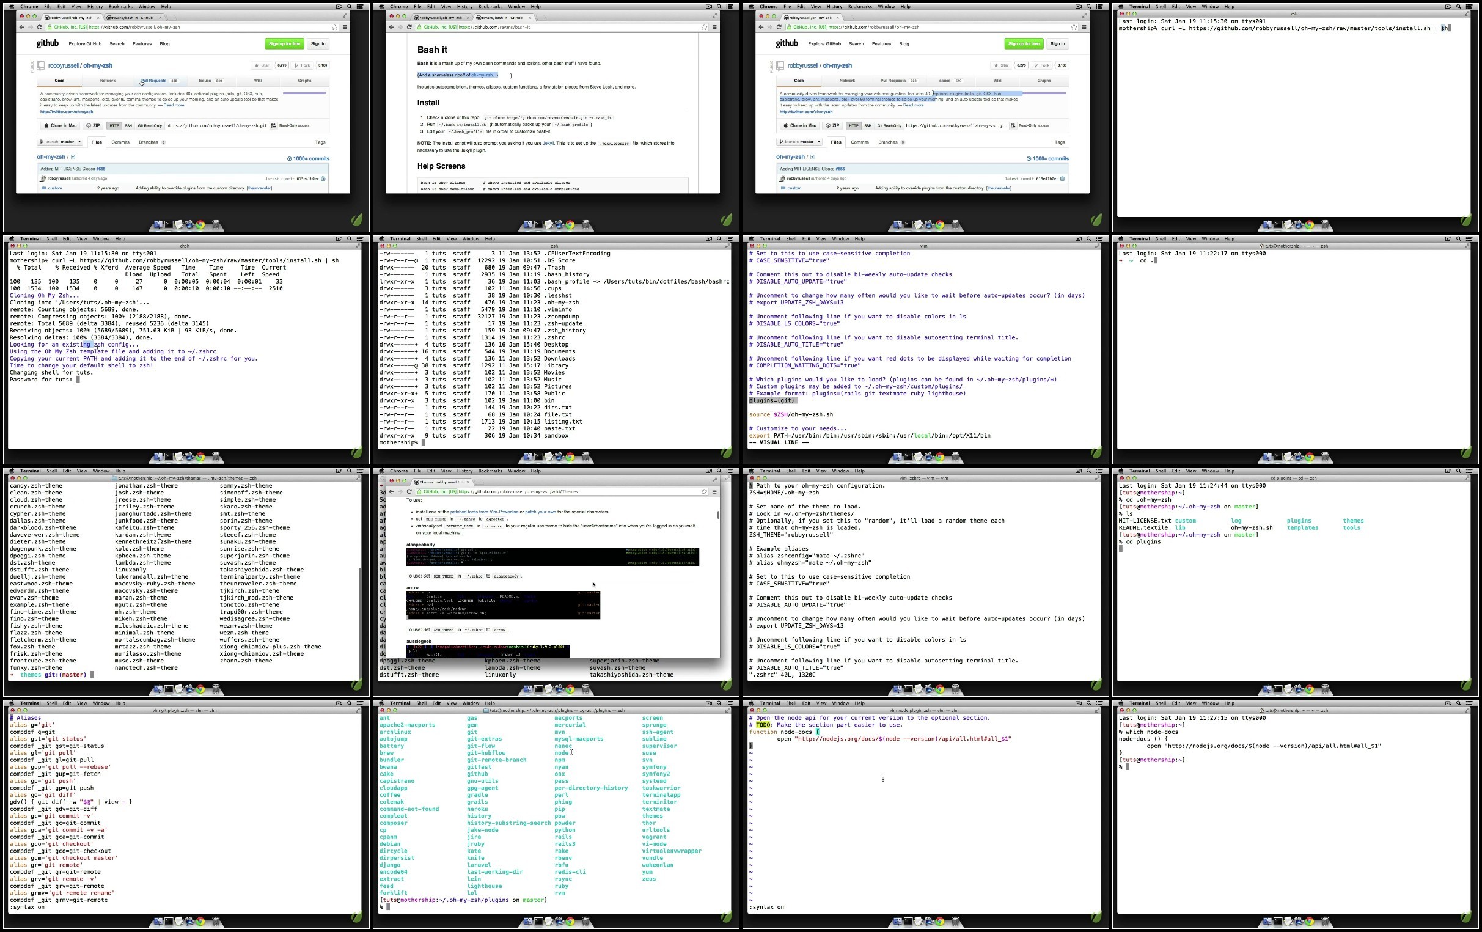The image size is (1482, 932).
Task: Click the scrollbar of the zsh-theme listing terminal
Action: pyautogui.click(x=359, y=623)
